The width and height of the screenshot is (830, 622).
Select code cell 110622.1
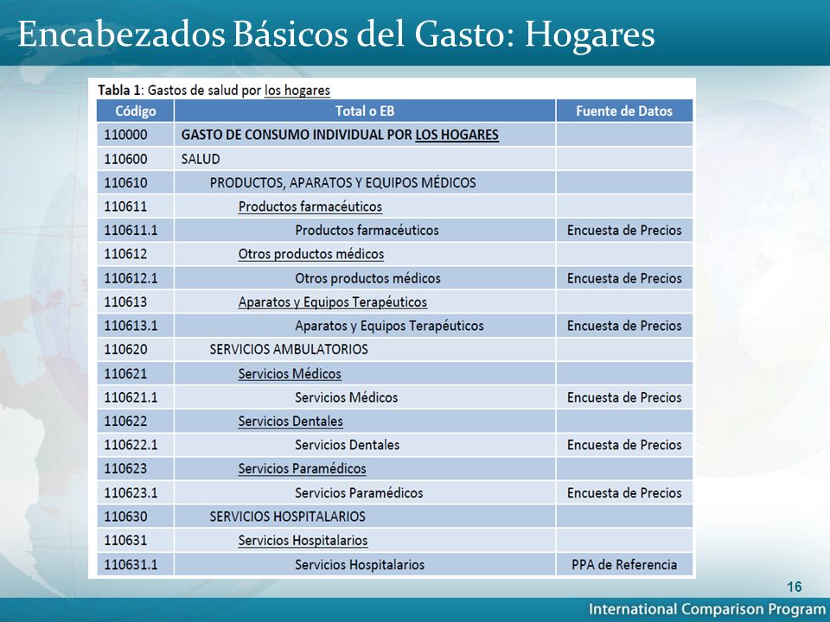[136, 445]
